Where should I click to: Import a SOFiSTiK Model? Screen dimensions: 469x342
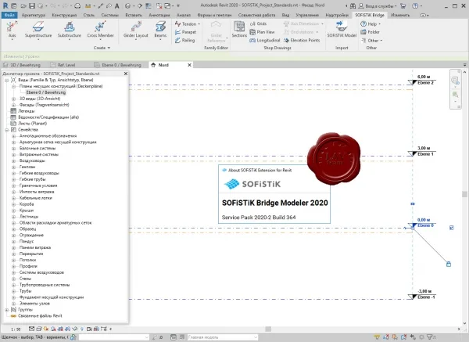click(x=342, y=30)
